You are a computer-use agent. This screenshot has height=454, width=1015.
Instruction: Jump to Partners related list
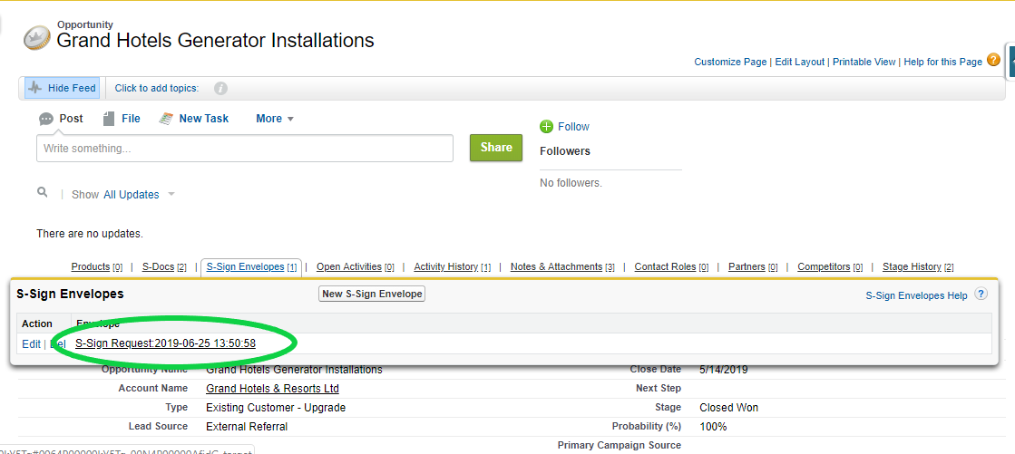[753, 266]
